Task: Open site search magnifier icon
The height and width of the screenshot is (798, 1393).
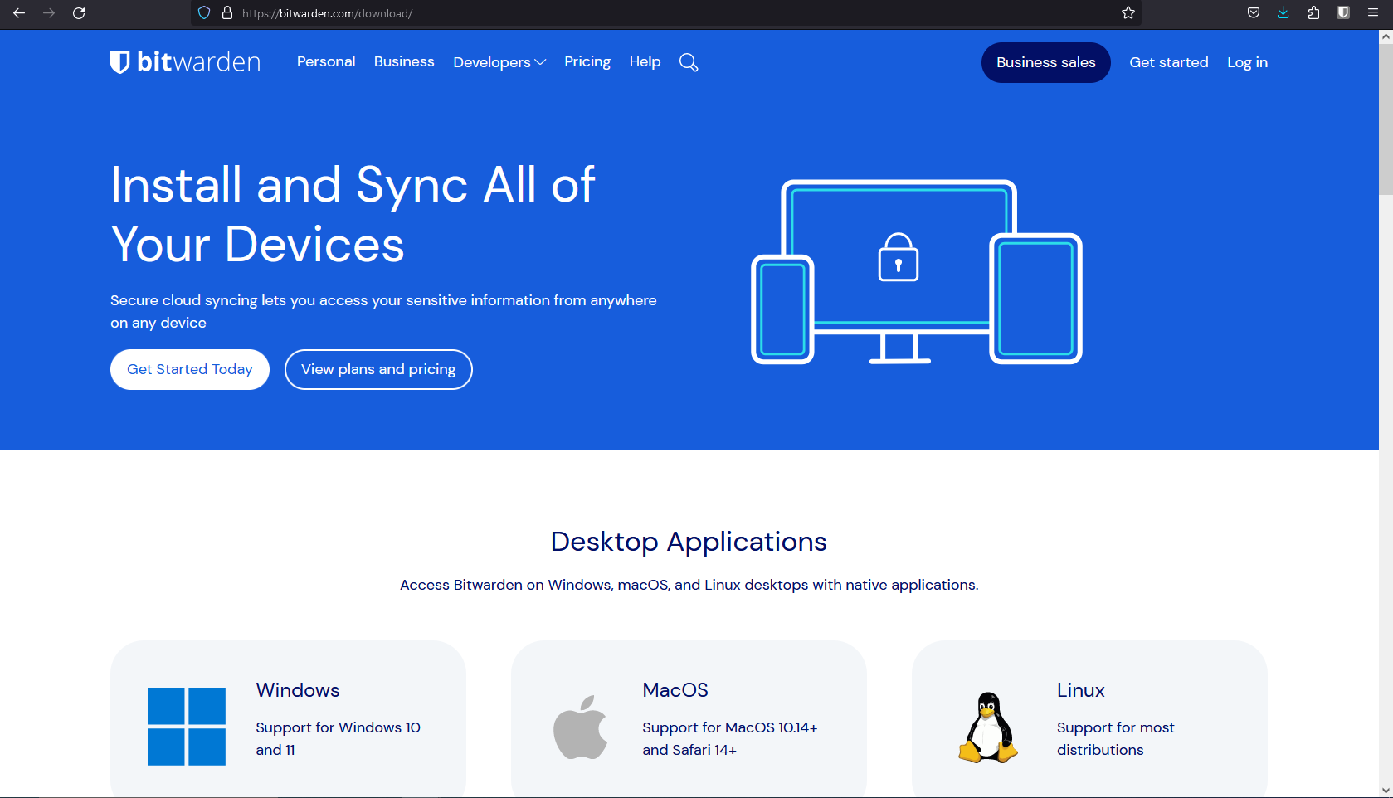Action: (x=689, y=62)
